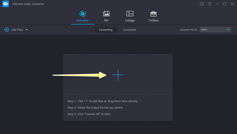Open the feedback chat icon in title bar
The width and height of the screenshot is (237, 134).
click(202, 4)
